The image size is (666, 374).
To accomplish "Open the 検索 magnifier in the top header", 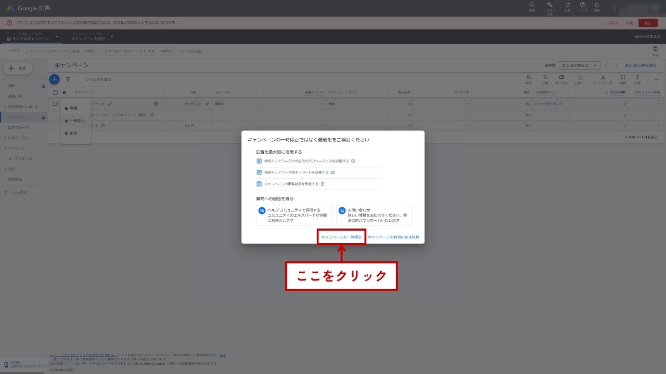I will (x=532, y=5).
